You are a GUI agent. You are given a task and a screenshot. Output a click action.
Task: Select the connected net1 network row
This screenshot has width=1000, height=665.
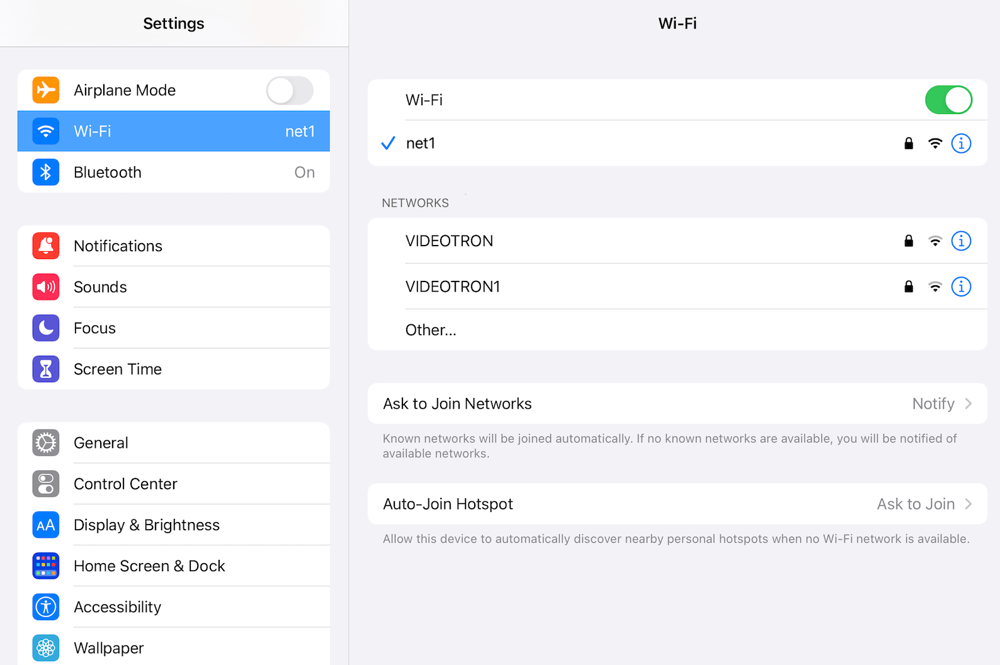tap(567, 144)
